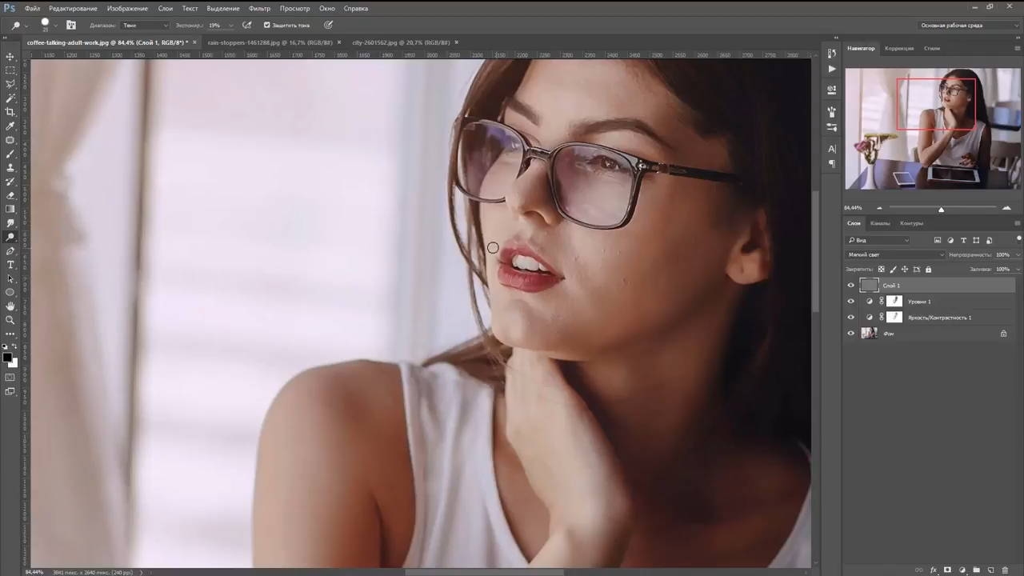Open the Paragraph panel icon
Viewport: 1024px width, 576px height.
(832, 164)
